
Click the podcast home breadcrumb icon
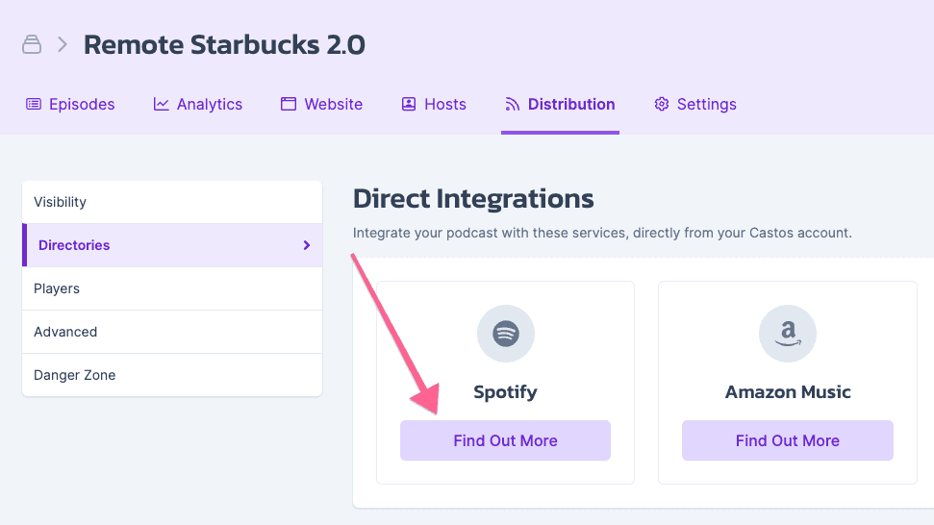click(x=32, y=44)
